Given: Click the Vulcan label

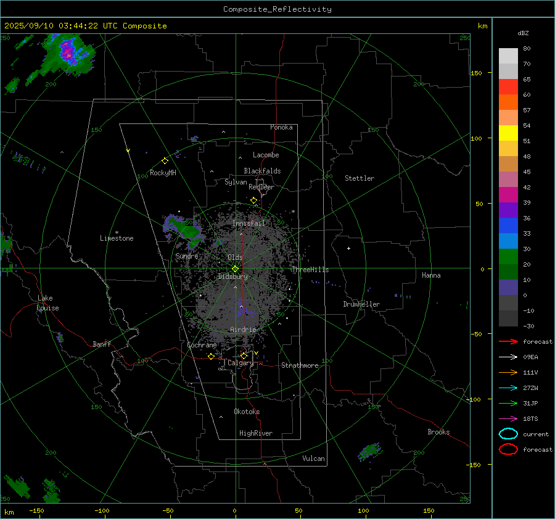Looking at the screenshot, I should click(314, 459).
